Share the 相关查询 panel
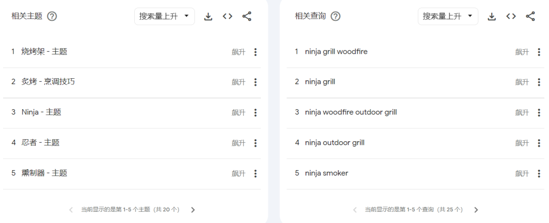Image resolution: width=549 pixels, height=223 pixels. [x=530, y=16]
